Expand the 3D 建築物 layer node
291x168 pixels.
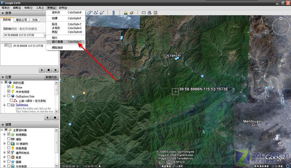point(4,143)
